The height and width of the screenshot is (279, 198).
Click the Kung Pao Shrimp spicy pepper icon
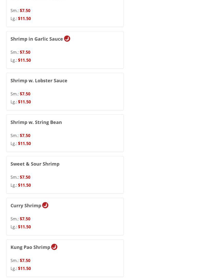[54, 247]
